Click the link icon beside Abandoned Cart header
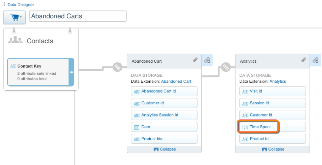 tap(207, 60)
